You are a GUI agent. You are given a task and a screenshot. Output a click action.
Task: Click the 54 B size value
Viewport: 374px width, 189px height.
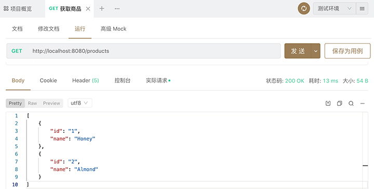click(363, 81)
